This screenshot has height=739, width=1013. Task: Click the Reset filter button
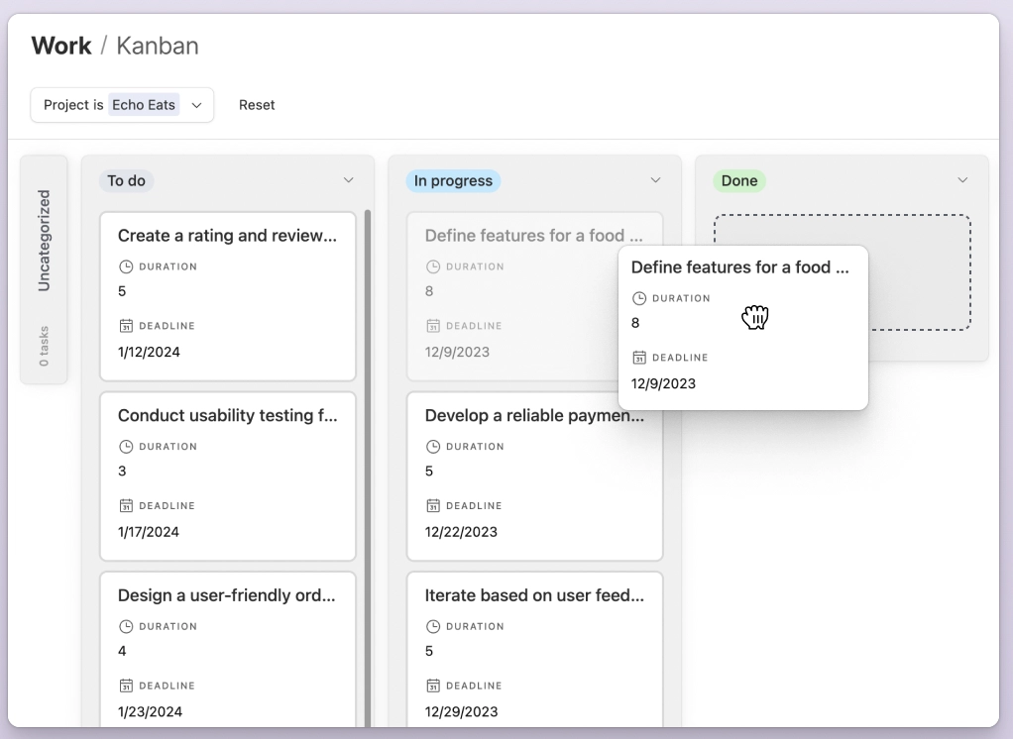pyautogui.click(x=257, y=105)
